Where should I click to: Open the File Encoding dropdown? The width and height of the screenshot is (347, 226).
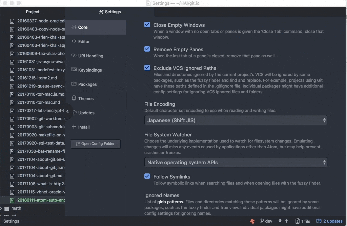[x=236, y=120]
